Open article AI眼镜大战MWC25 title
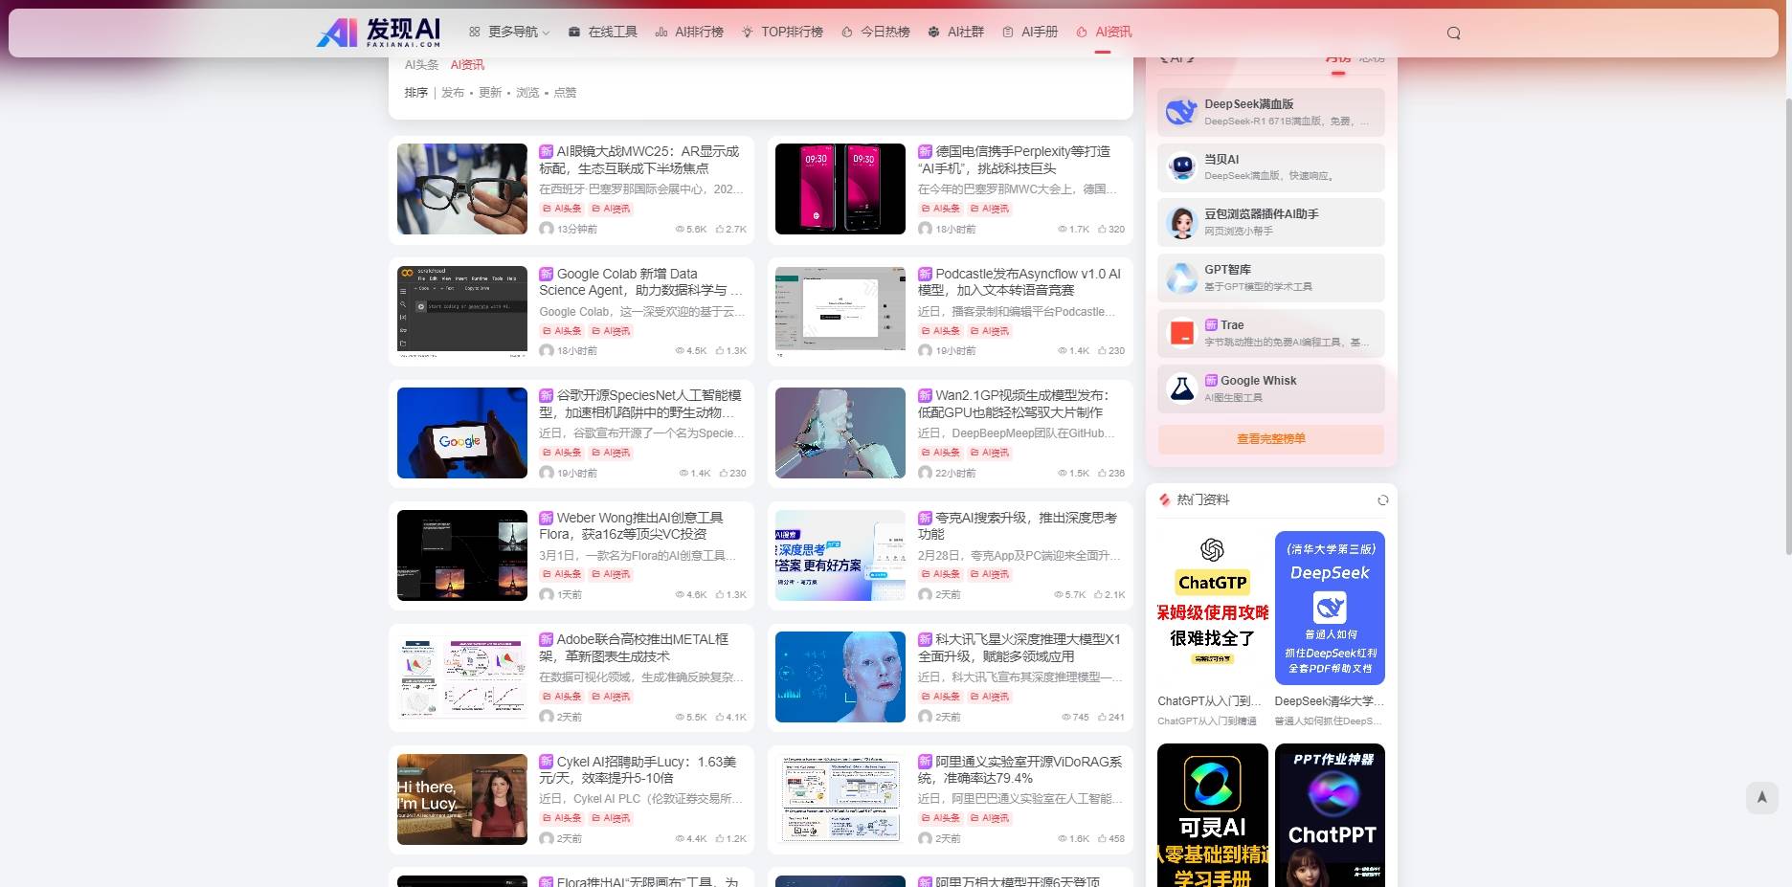The width and height of the screenshot is (1792, 887). (639, 160)
